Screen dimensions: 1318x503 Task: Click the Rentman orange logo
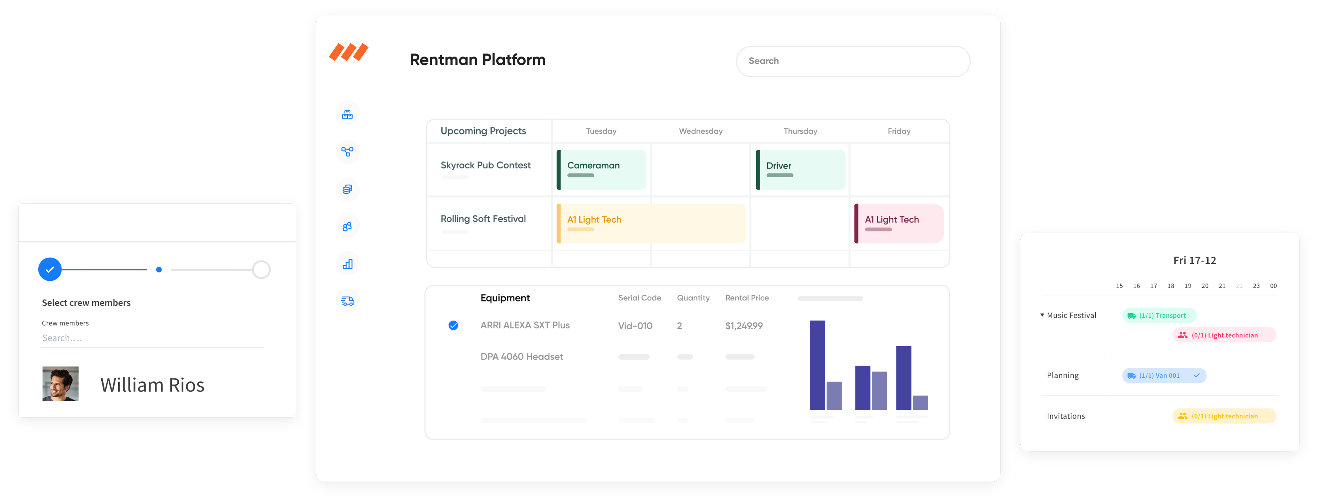point(349,52)
